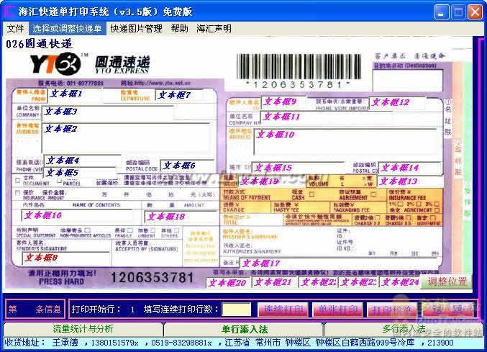Image resolution: width=487 pixels, height=352 pixels.
Task: Click the 收货地址 王承德 status line
Action: 229,343
